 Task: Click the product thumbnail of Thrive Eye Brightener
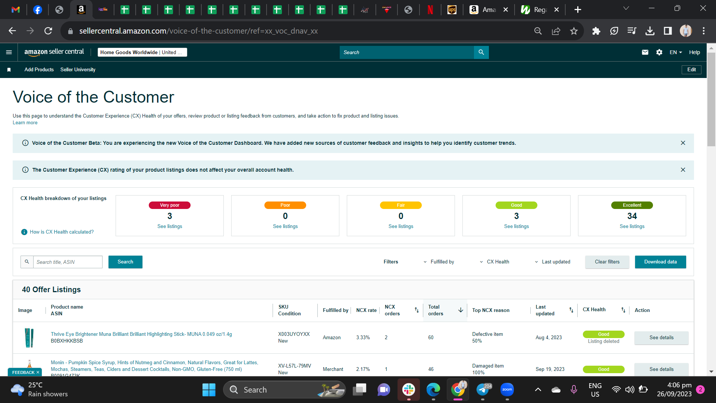point(29,338)
